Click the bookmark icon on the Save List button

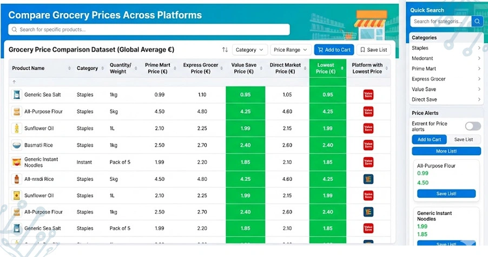362,50
